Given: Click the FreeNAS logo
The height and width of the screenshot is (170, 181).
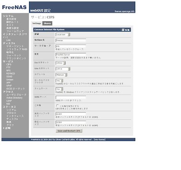Looking at the screenshot, I should click(14, 7).
